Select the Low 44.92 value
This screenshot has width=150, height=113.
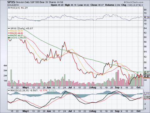[x=83, y=5]
